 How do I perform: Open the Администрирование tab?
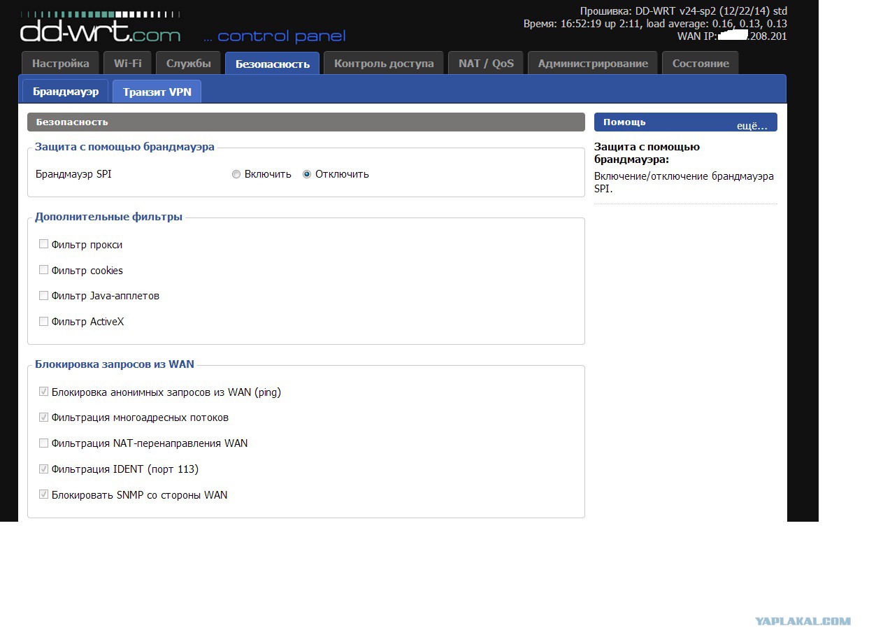point(593,63)
